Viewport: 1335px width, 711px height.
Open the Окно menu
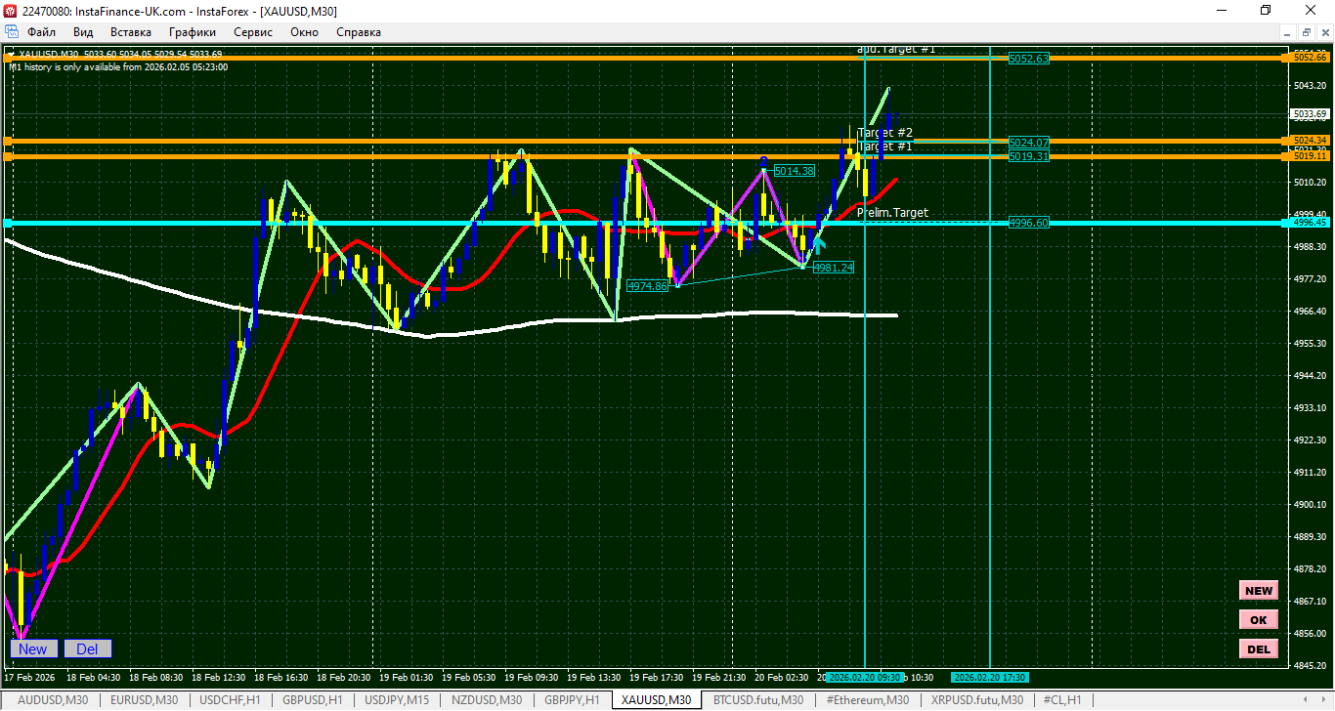tap(304, 32)
